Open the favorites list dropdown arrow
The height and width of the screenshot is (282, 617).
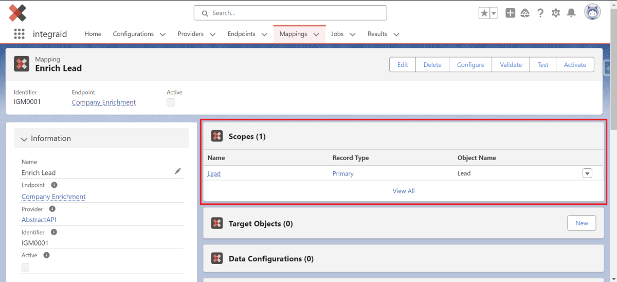tap(494, 13)
